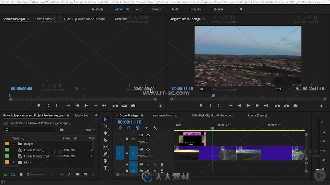Viewport: 330px width, 185px height.
Task: Create new bin in Project panel
Action: click(x=78, y=174)
